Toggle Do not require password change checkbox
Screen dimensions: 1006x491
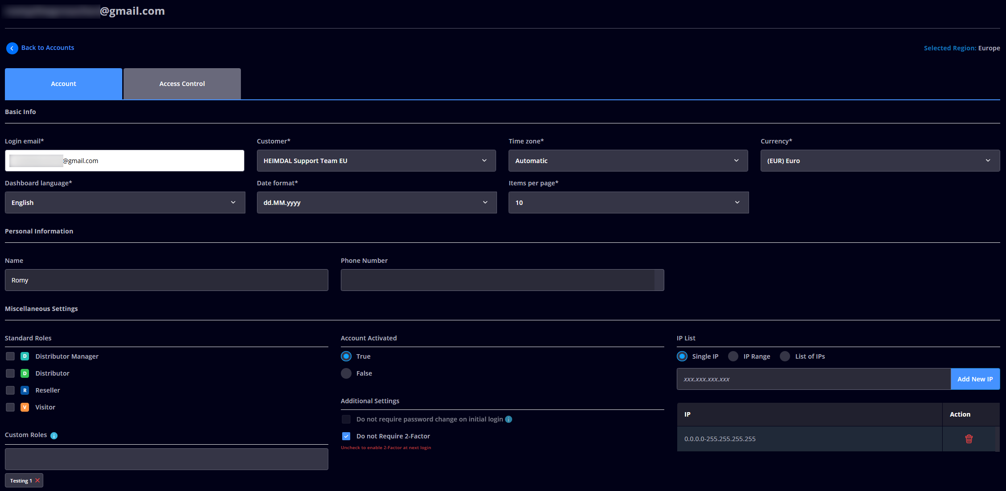346,419
